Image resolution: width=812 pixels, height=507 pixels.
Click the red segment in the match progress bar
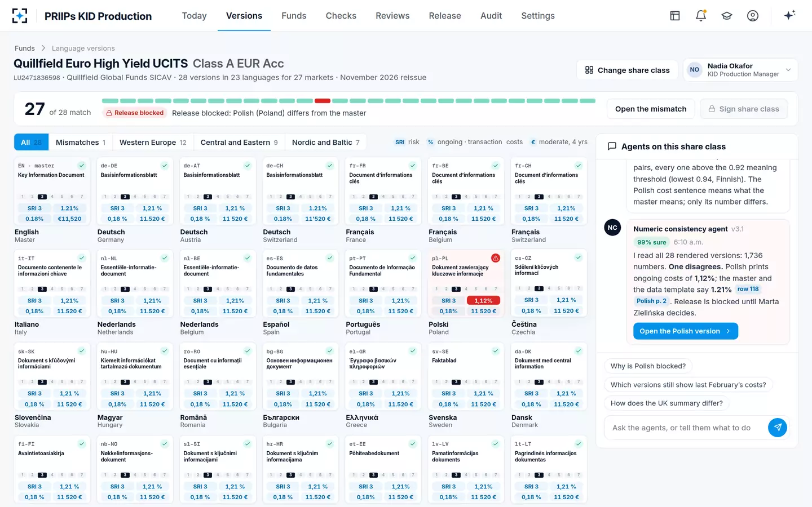coord(323,101)
